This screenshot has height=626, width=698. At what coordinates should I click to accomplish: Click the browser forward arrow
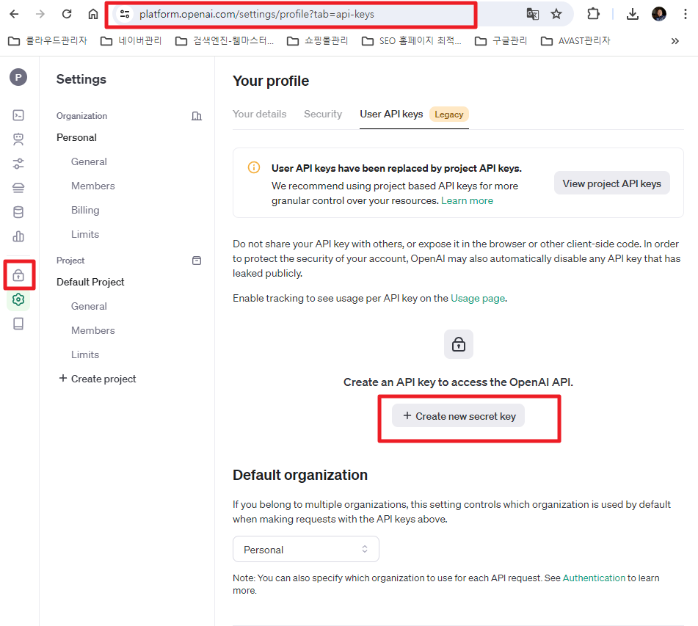tap(40, 14)
